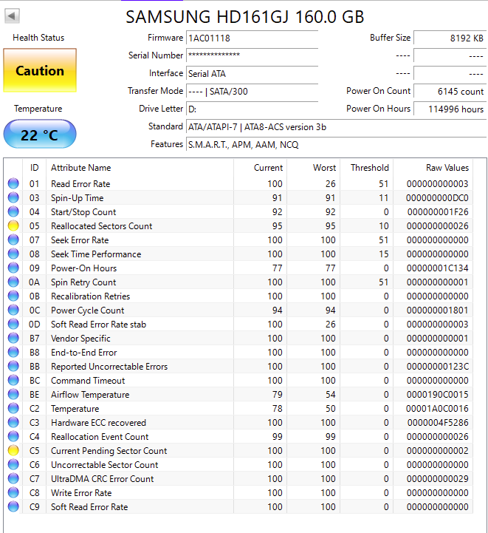Click status icon for Write Error Rate
488x533 pixels.
coord(13,492)
